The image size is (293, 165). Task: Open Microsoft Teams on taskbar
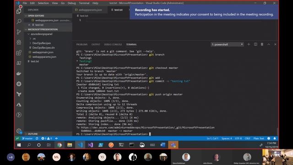pos(173,145)
